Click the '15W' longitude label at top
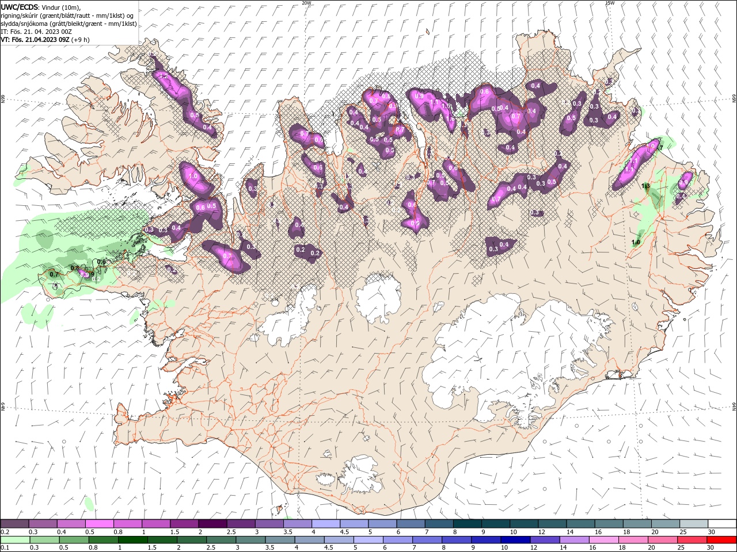 (x=610, y=3)
